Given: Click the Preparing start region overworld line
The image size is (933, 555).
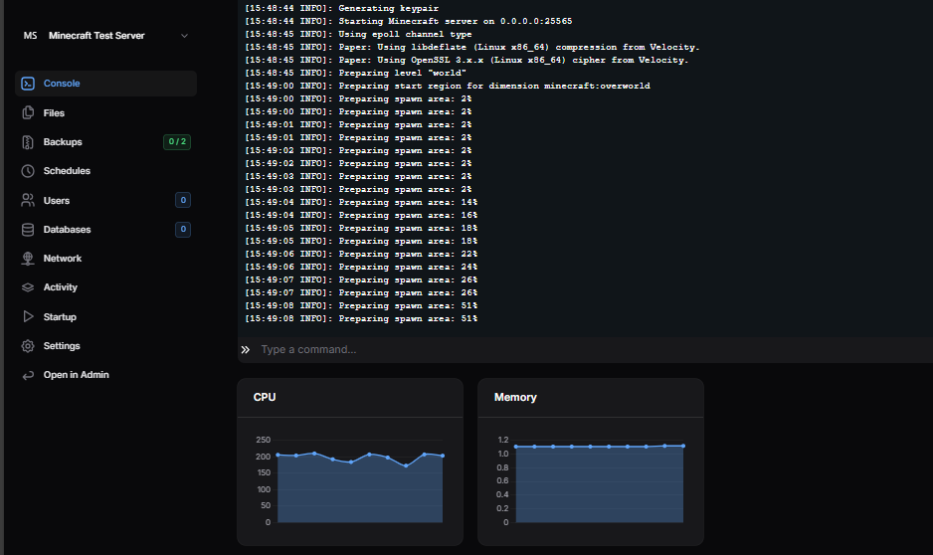Looking at the screenshot, I should tap(448, 87).
